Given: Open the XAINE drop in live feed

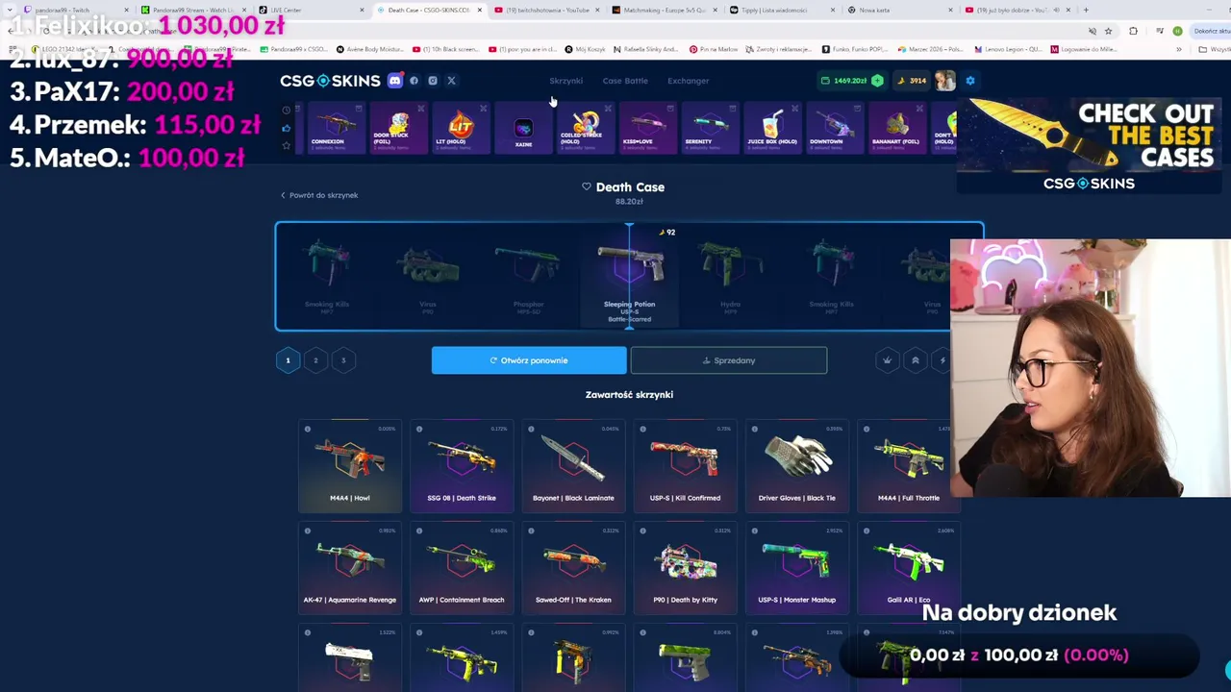Looking at the screenshot, I should (523, 128).
